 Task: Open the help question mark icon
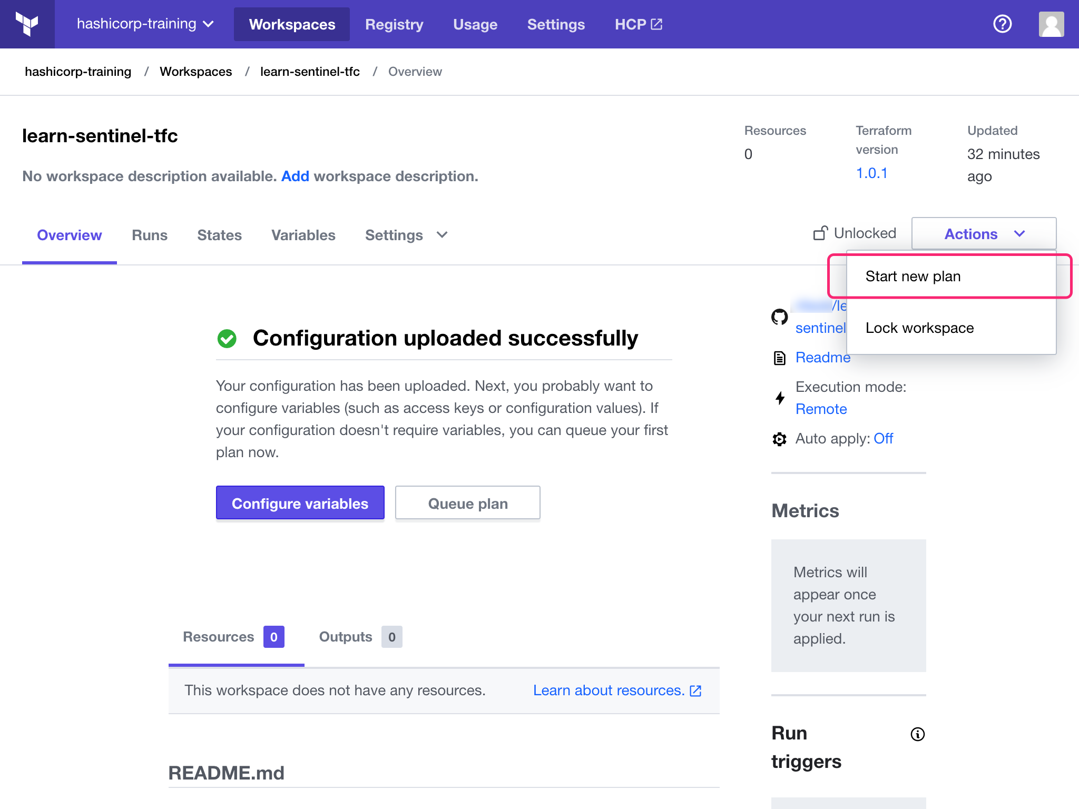point(1002,24)
